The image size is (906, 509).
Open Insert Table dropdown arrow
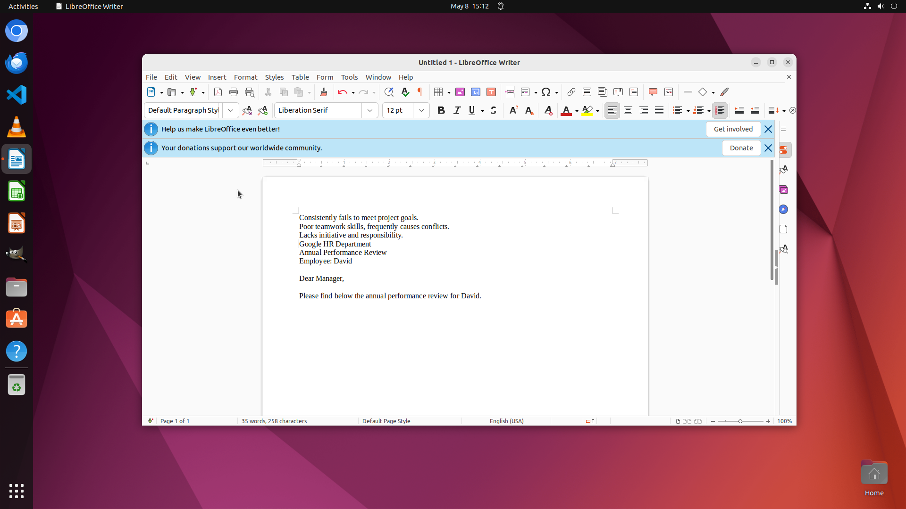449,92
